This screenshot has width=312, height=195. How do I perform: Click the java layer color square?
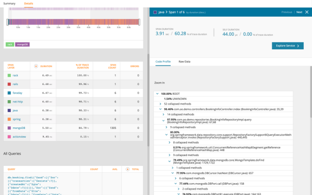[x=9, y=110]
